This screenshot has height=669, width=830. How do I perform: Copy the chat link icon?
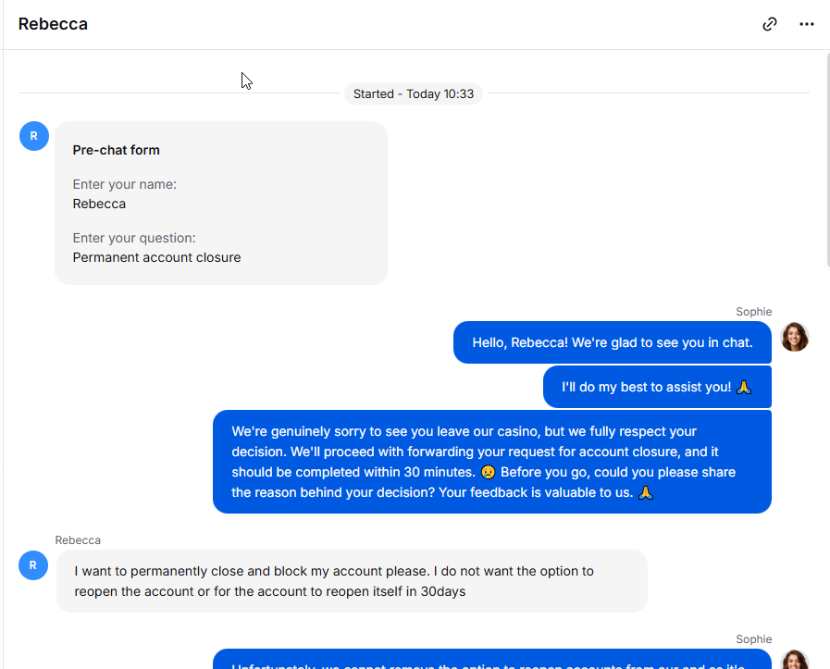769,24
